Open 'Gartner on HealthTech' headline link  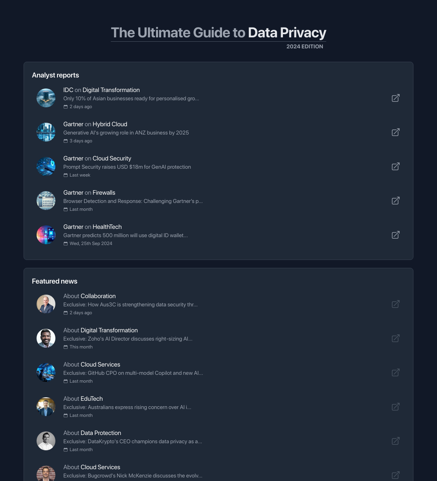coord(92,227)
